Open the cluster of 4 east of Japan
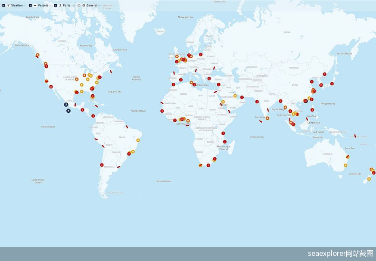Viewport: 376px width, 261px height. click(x=332, y=84)
